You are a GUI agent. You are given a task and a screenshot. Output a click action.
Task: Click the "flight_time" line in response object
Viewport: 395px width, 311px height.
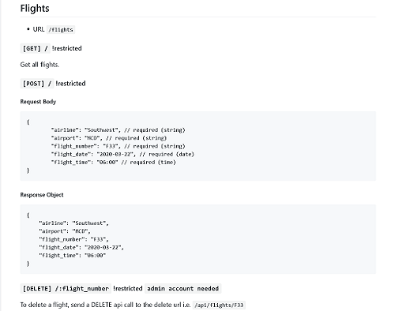[x=73, y=256]
